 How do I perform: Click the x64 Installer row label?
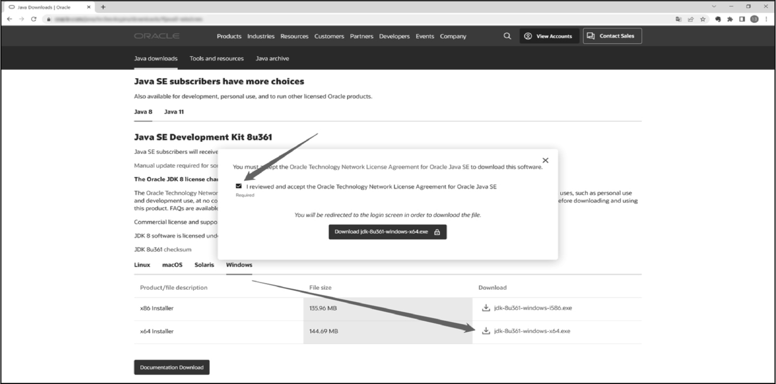point(156,331)
